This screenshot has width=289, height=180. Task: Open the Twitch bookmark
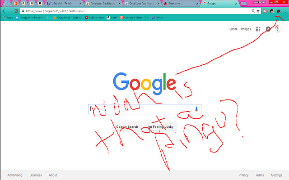(158, 18)
